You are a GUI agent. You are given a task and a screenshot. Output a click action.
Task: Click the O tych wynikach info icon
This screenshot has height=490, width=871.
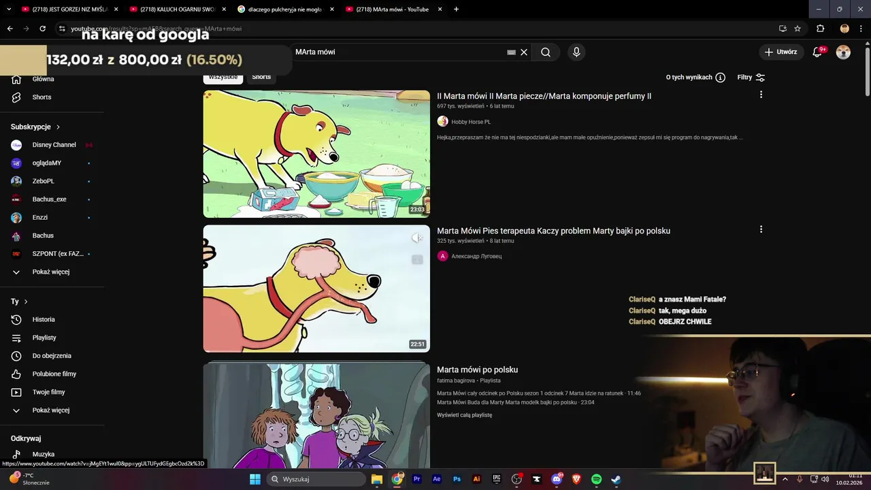click(720, 78)
